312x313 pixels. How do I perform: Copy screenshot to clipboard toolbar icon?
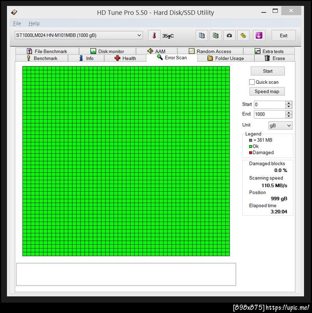(215, 36)
